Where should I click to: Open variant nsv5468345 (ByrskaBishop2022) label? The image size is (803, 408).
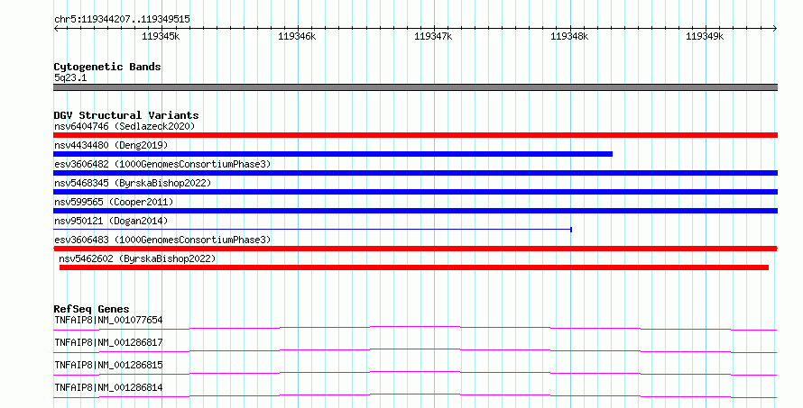pyautogui.click(x=133, y=183)
